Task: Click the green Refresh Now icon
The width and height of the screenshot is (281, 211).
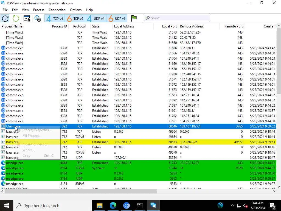Action: [x=16, y=18]
